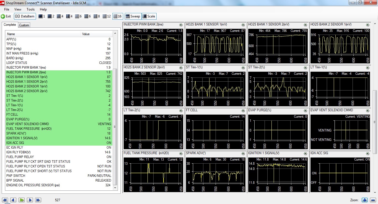Toggle the Sweep mode button
The image size is (378, 204).
[x=133, y=16]
